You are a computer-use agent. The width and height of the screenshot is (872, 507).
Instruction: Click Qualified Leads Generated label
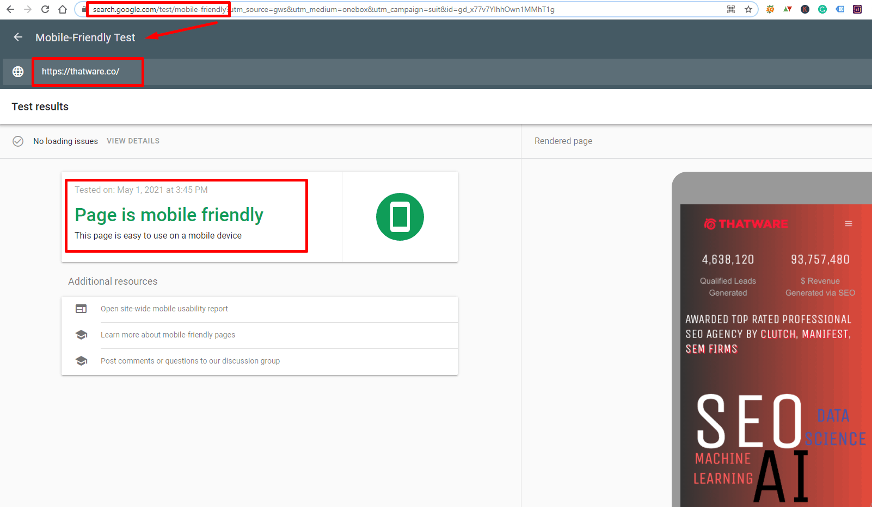tap(728, 287)
